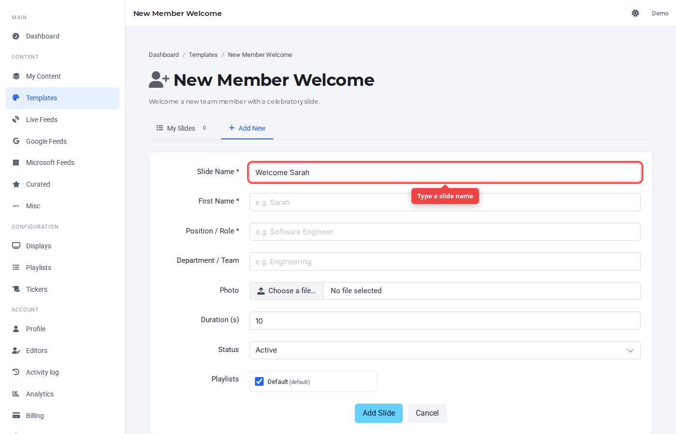Open Google Feeds sidebar item

(62, 141)
